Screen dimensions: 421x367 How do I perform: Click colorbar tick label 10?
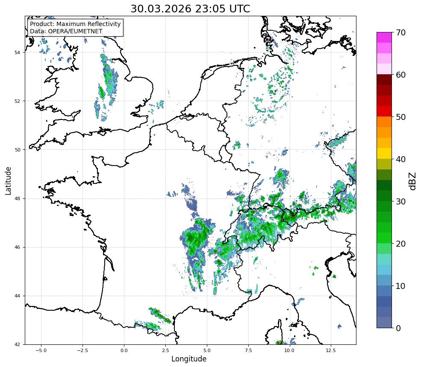[x=400, y=286]
